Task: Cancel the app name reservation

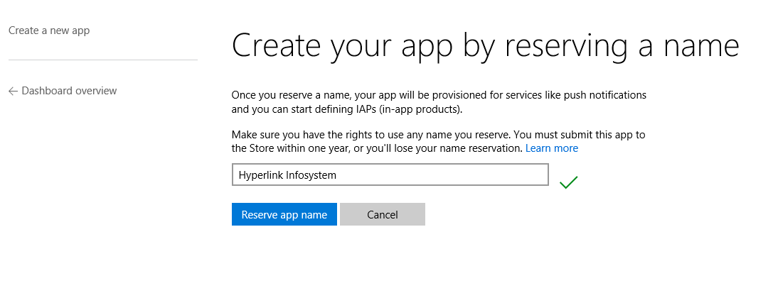Action: click(x=383, y=214)
